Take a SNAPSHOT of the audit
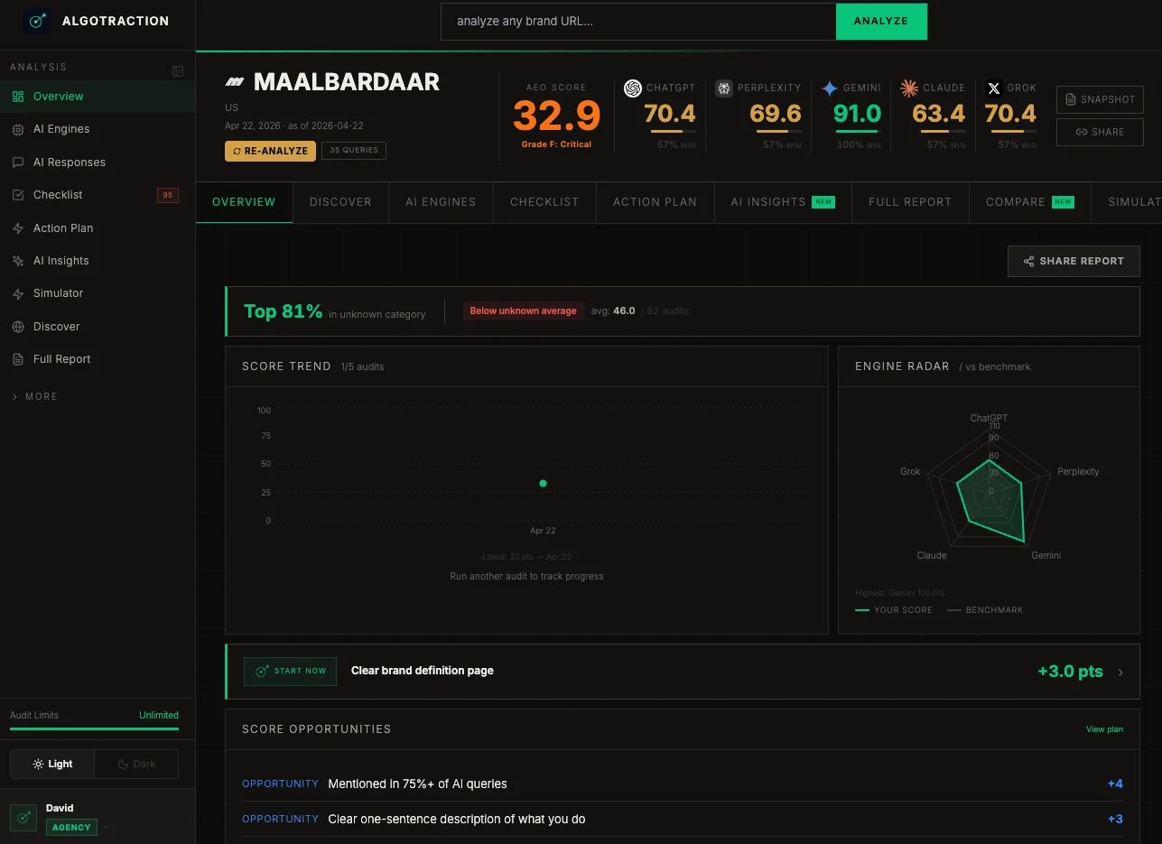The height and width of the screenshot is (844, 1162). pyautogui.click(x=1100, y=99)
